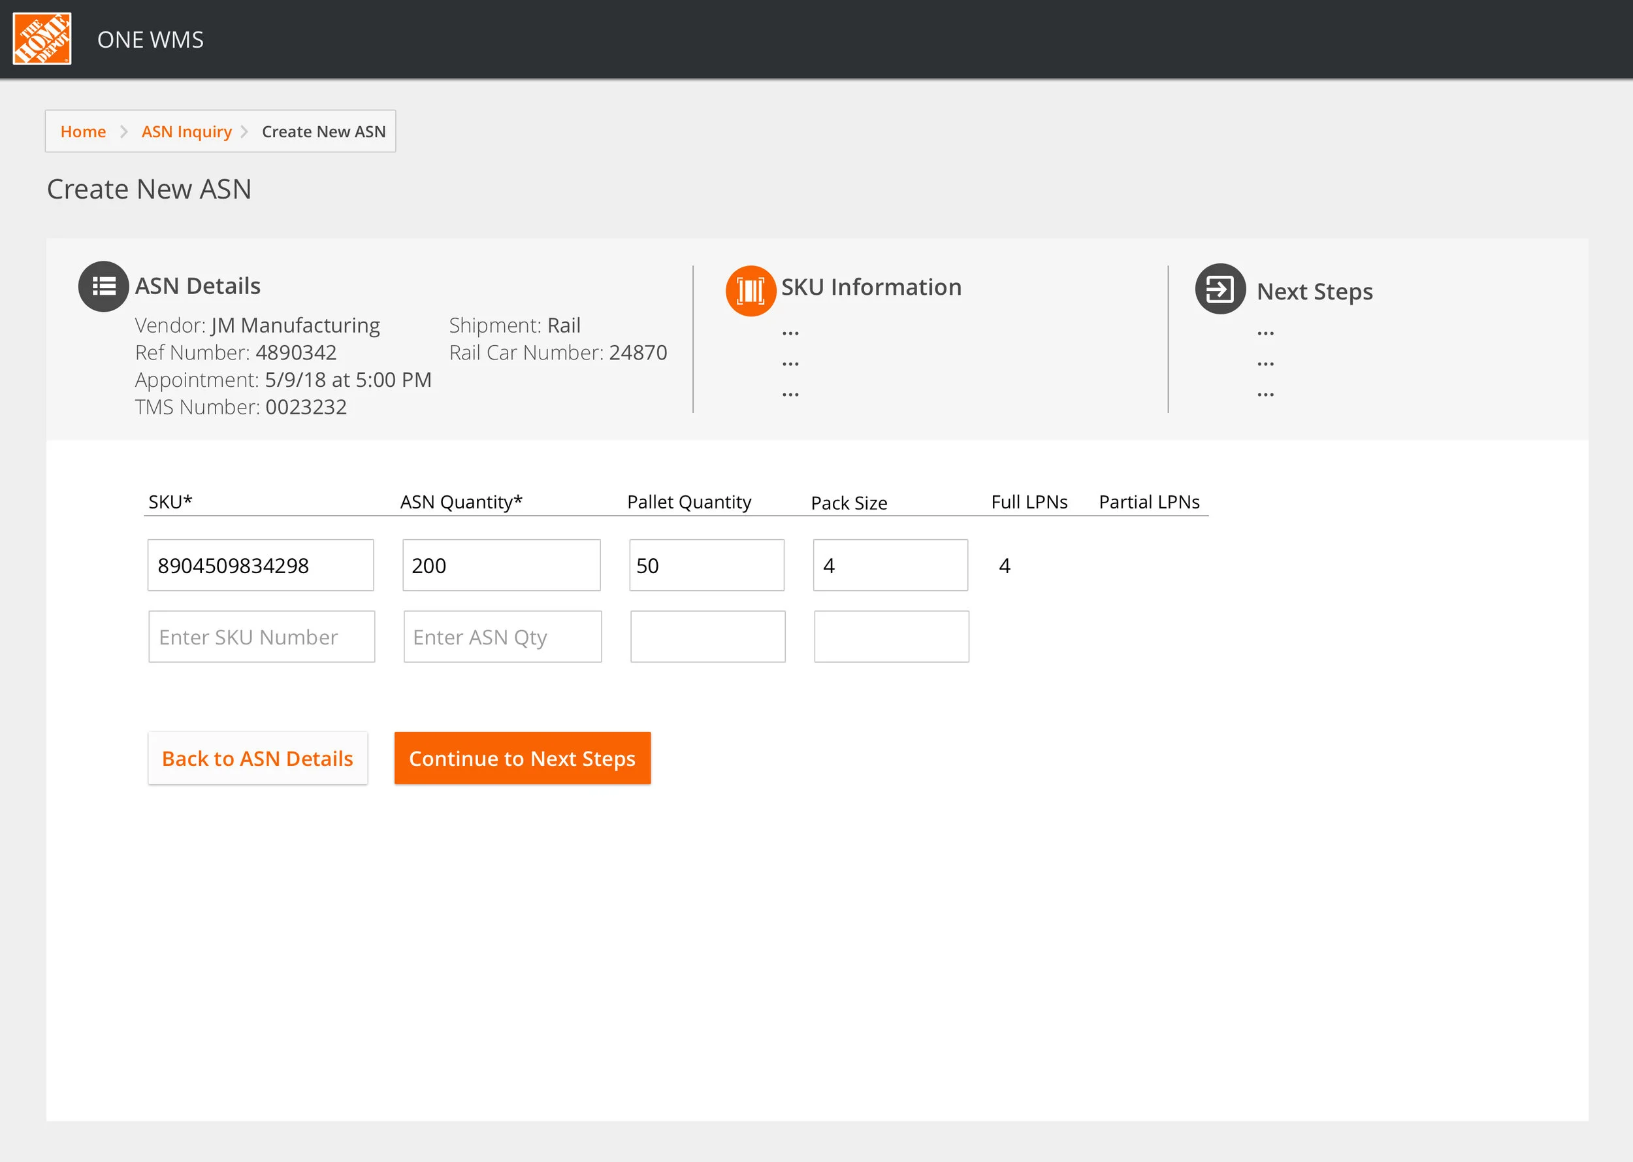Click the Pack Size field showing 4
The width and height of the screenshot is (1633, 1162).
(890, 565)
